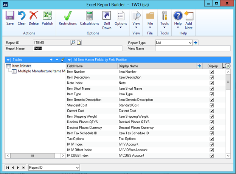
Task: Open the Tables panel header dropdown arrow
Action: pos(8,60)
